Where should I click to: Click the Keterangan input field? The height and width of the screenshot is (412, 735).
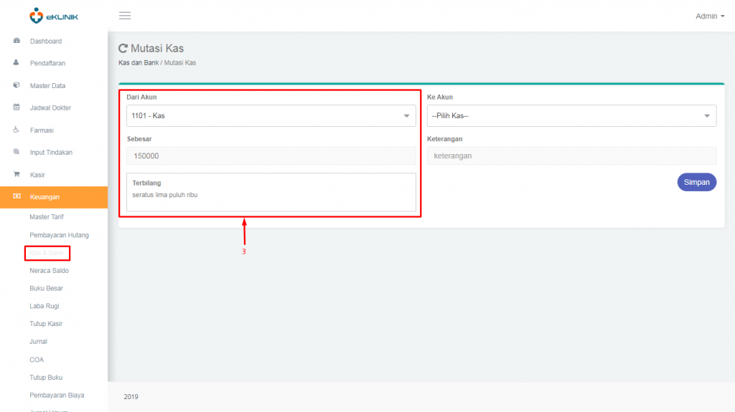click(571, 155)
